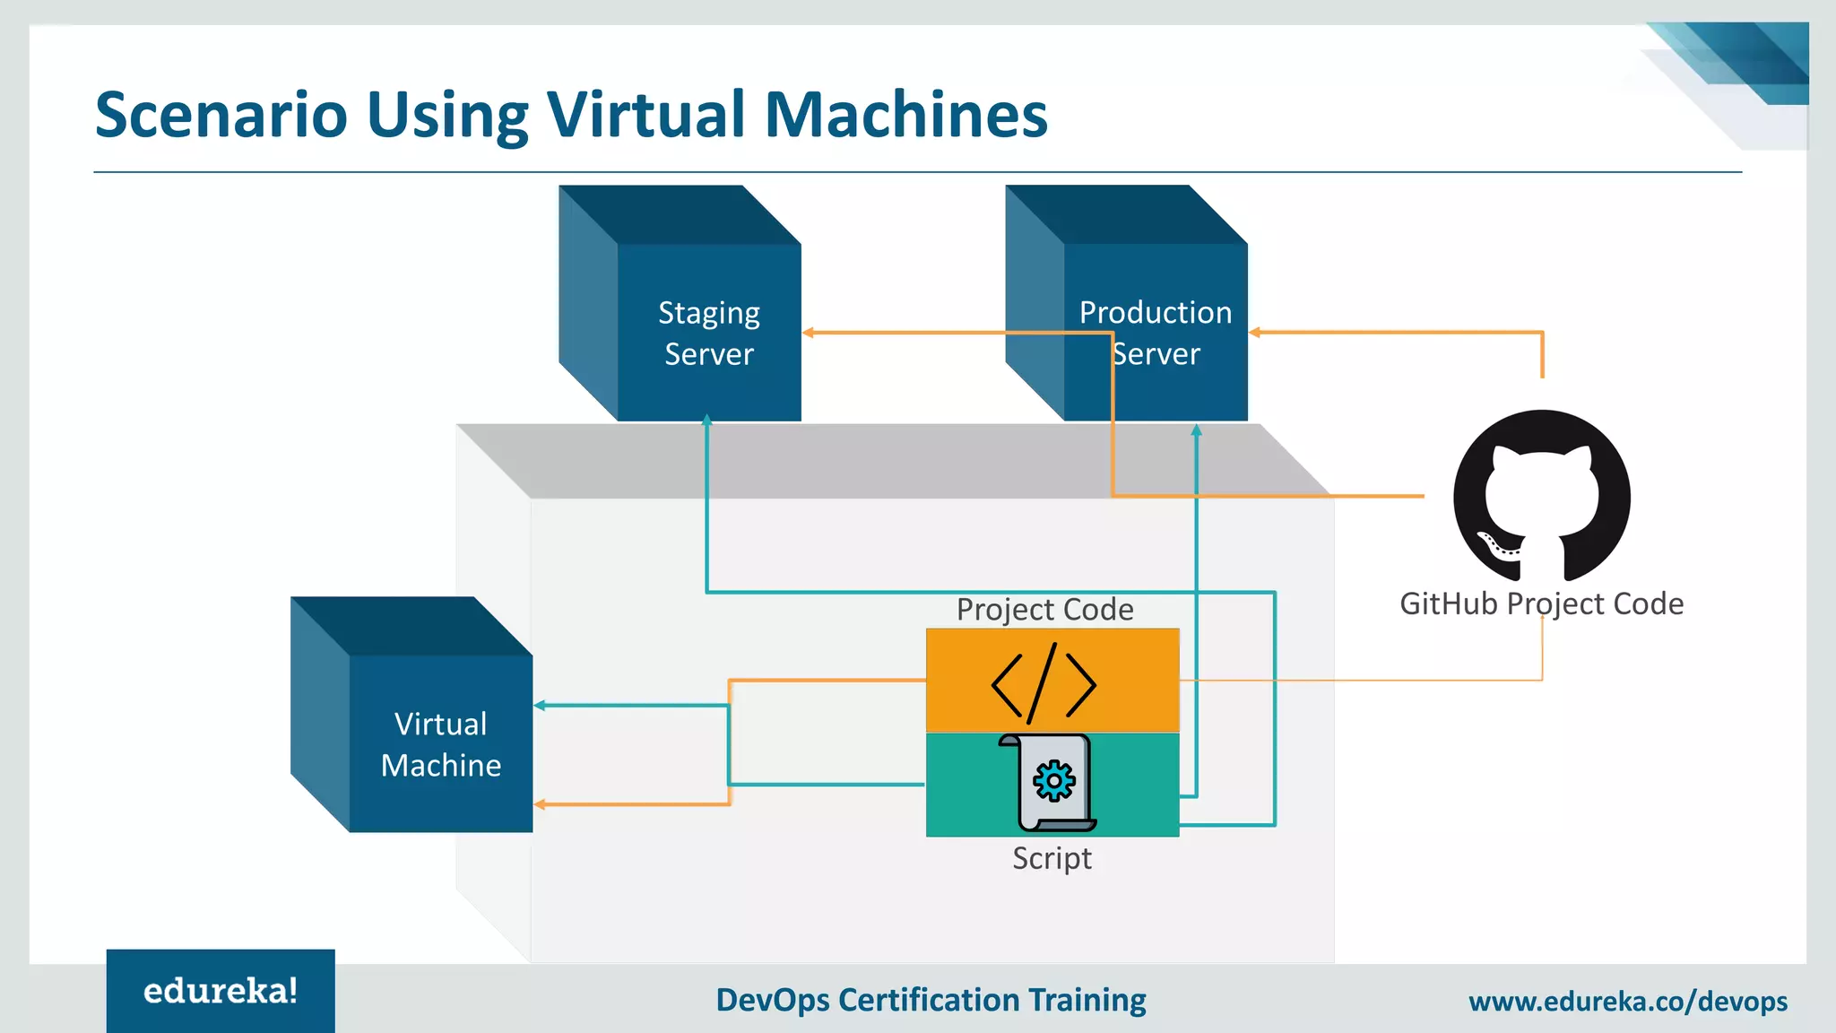
Task: Click the orange code brackets icon
Action: (1044, 683)
